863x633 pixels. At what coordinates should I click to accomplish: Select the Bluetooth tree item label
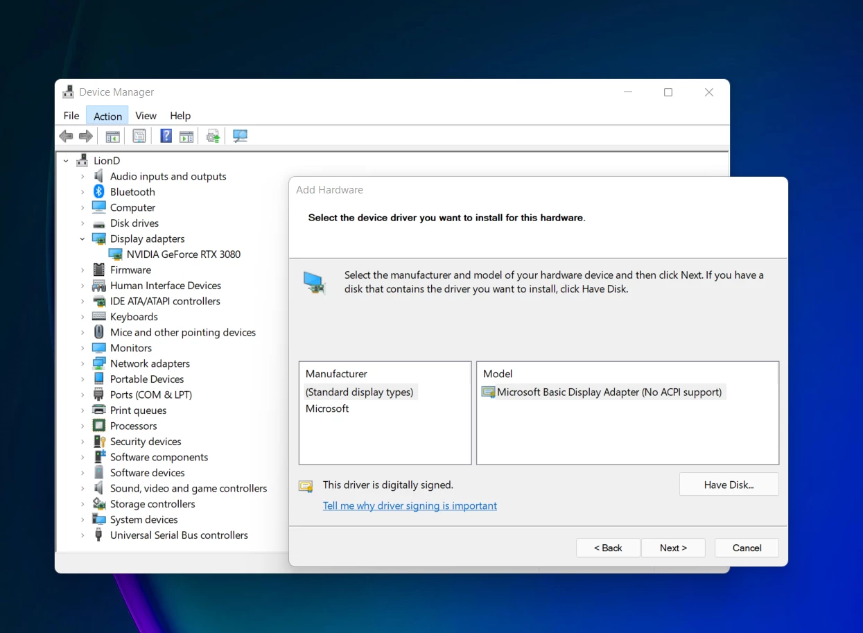tap(132, 192)
